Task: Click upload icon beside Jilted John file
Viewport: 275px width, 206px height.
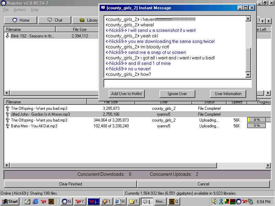Action: [8, 114]
